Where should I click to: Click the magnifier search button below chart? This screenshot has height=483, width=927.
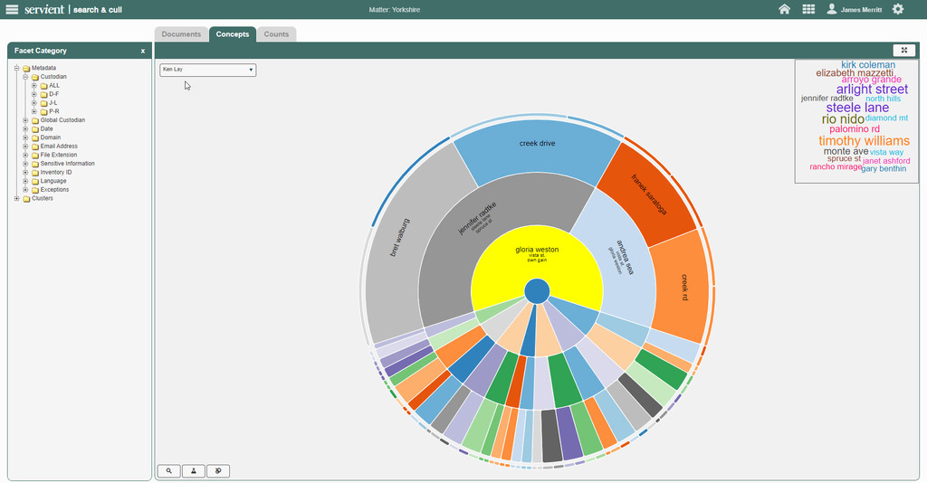coord(168,470)
